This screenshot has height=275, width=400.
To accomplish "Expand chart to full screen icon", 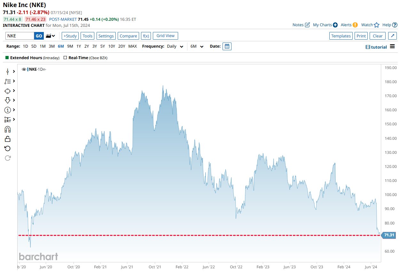I will [393, 36].
